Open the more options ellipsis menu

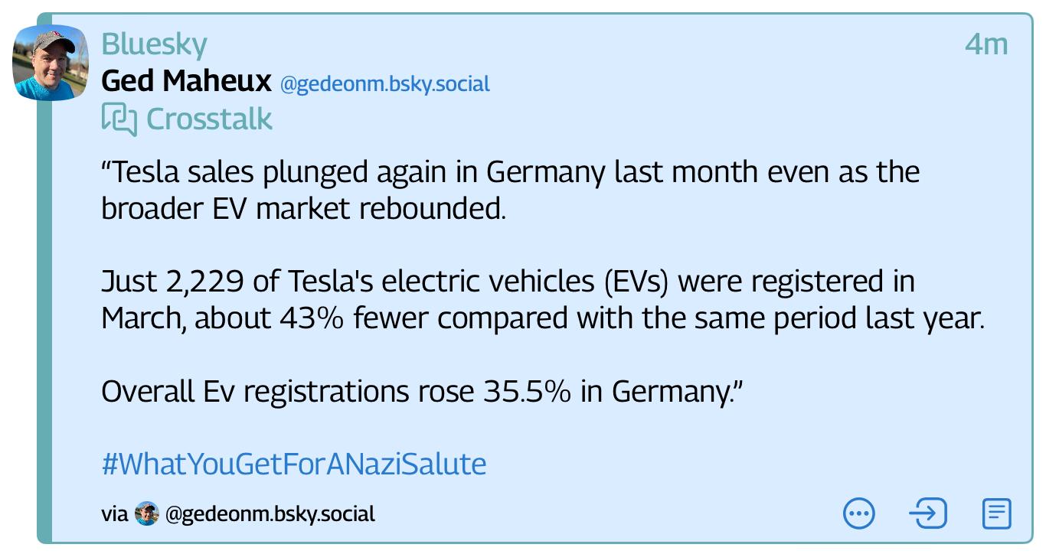coord(858,513)
